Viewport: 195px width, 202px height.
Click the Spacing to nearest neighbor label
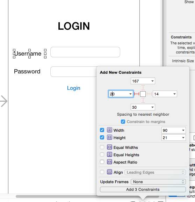click(143, 114)
